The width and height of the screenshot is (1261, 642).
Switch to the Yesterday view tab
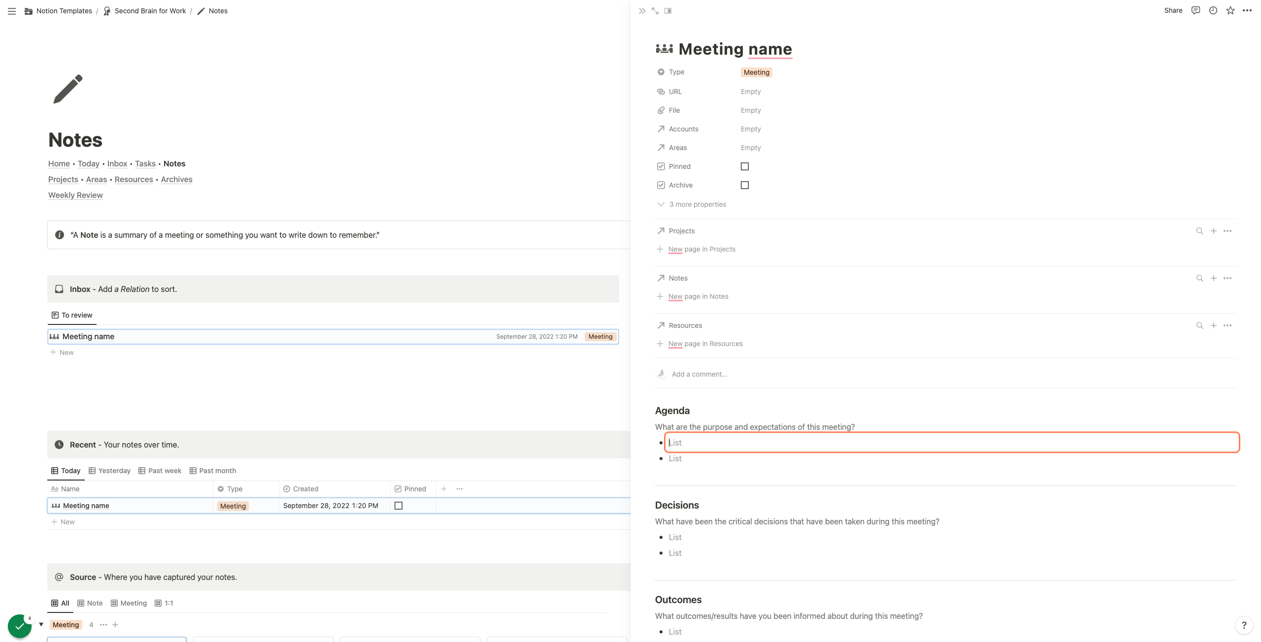tap(109, 471)
